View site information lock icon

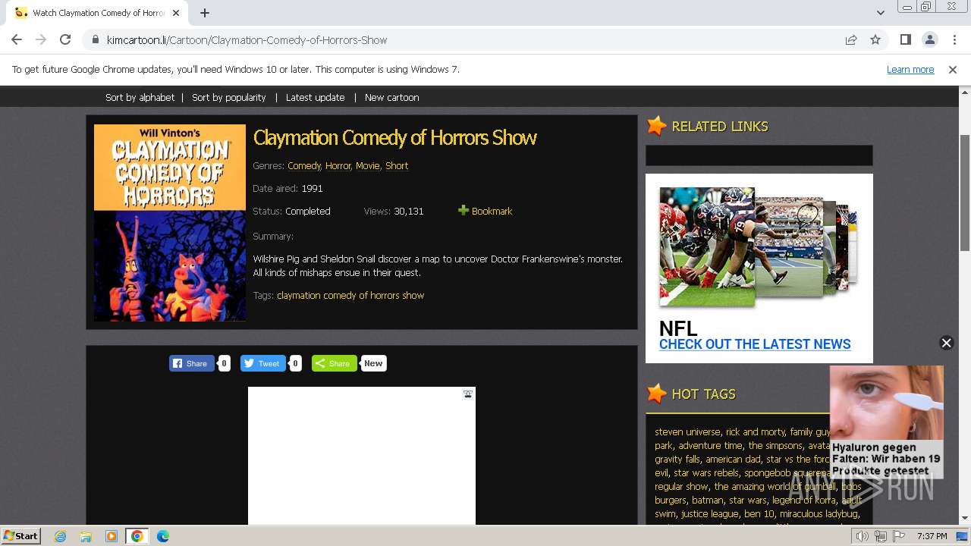(x=95, y=39)
